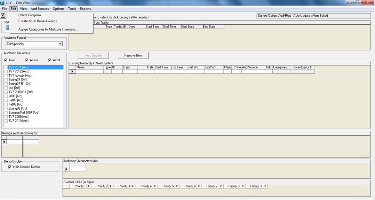The image size is (375, 200).
Task: Choose Delete Program from Edit menu
Action: click(x=30, y=15)
